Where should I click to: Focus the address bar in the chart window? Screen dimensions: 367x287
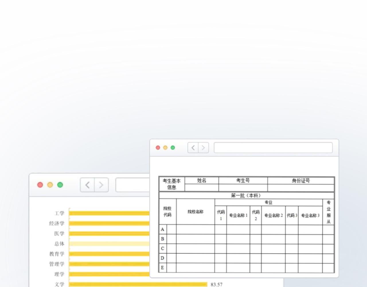132,185
